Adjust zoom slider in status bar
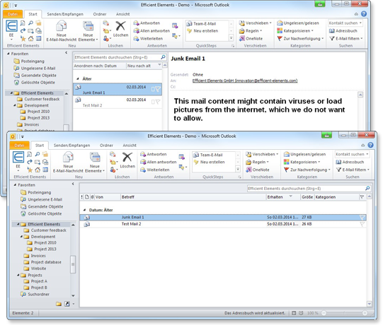Image resolution: width=383 pixels, height=325 pixels. [344, 313]
